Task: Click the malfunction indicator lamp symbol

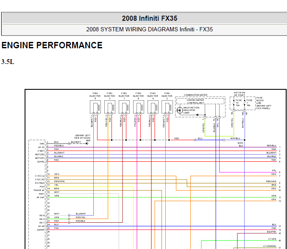Action: [x=180, y=110]
